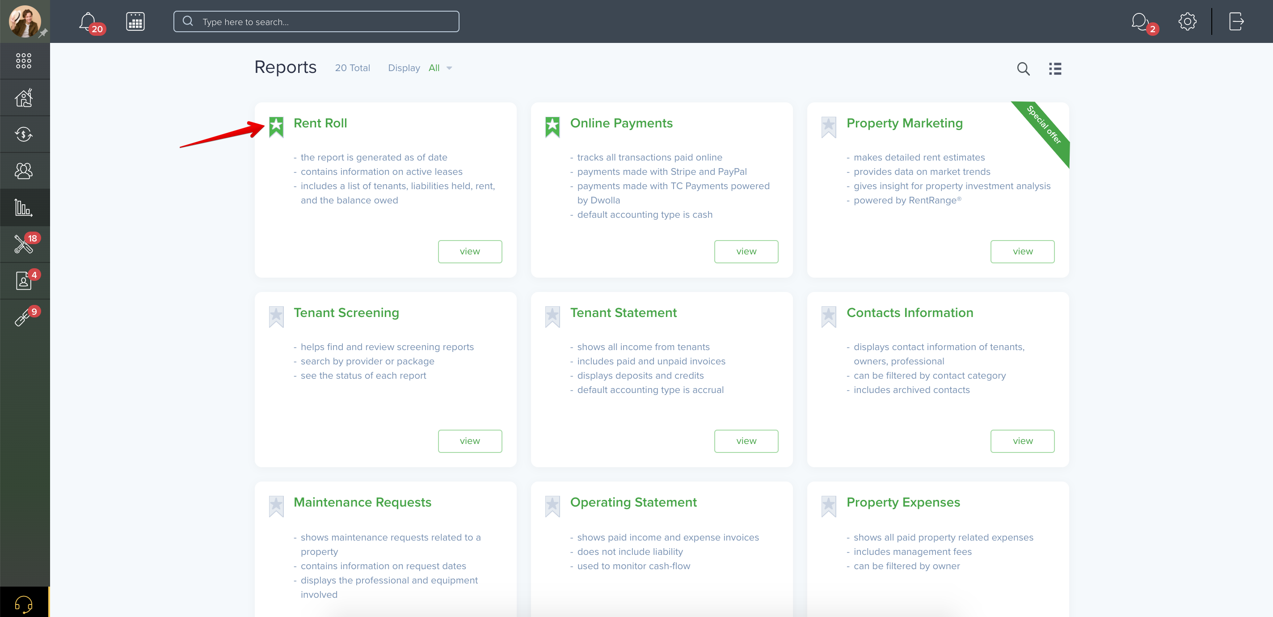The height and width of the screenshot is (617, 1273).
Task: Unfavorite the Online Payments bookmark star
Action: pyautogui.click(x=552, y=127)
